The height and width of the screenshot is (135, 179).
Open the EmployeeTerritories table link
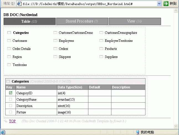119,41
